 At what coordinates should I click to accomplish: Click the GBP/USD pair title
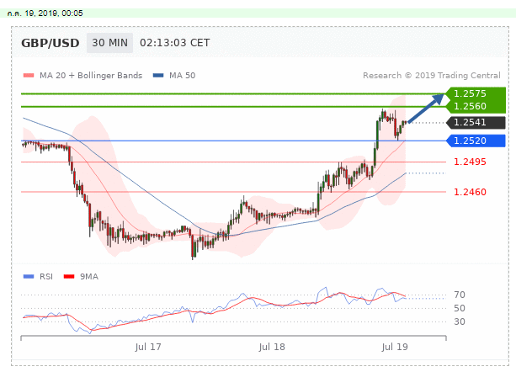[50, 43]
